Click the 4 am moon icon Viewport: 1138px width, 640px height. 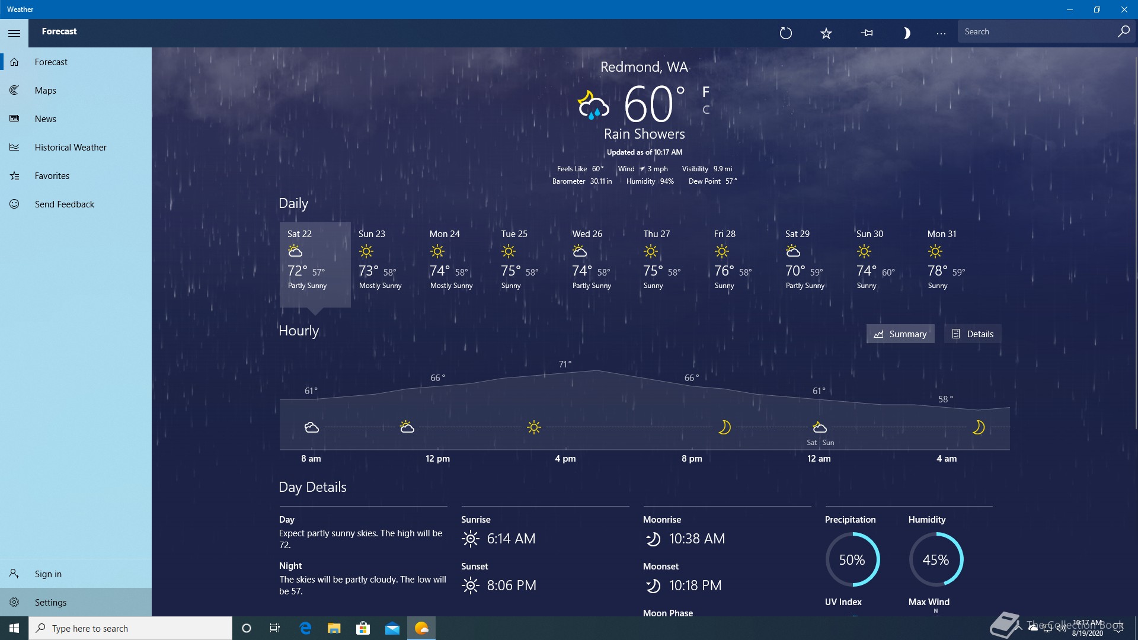click(979, 427)
